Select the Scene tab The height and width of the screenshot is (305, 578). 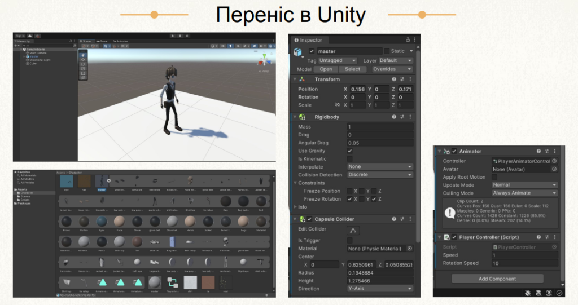pos(86,41)
